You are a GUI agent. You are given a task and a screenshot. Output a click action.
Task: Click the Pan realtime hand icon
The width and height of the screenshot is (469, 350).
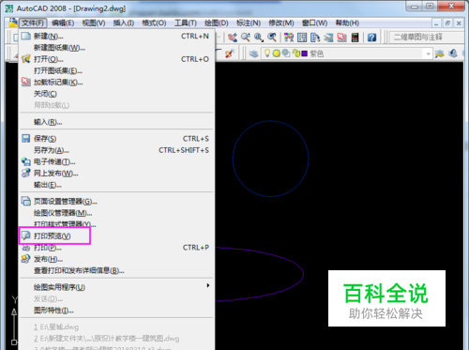[232, 38]
